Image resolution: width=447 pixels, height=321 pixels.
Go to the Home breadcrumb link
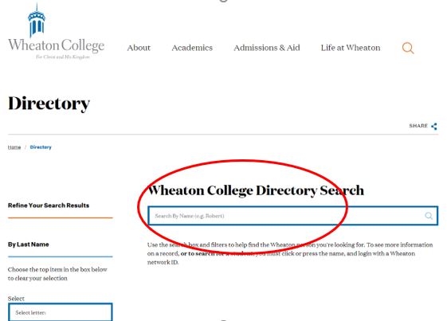pyautogui.click(x=14, y=147)
